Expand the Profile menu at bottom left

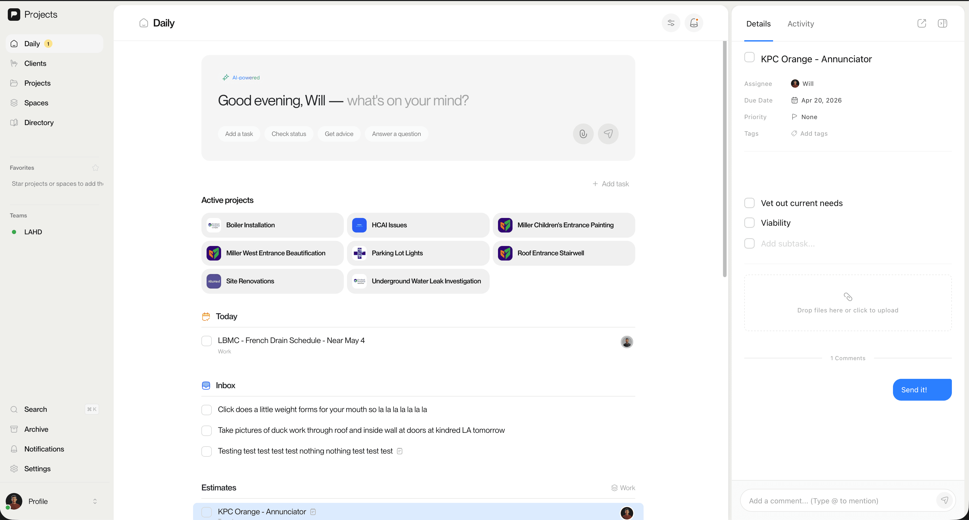tap(53, 501)
